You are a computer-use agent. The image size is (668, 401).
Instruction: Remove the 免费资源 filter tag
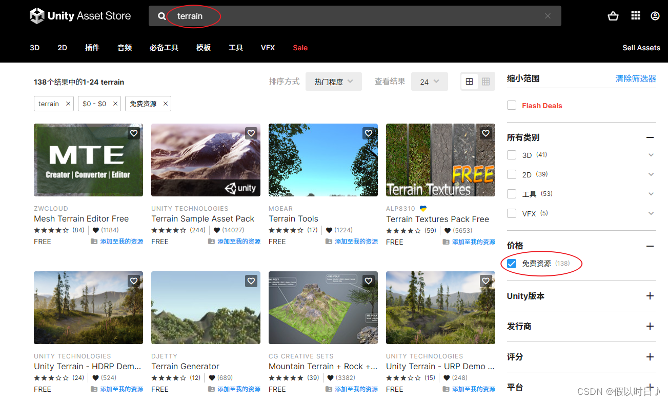coord(165,104)
